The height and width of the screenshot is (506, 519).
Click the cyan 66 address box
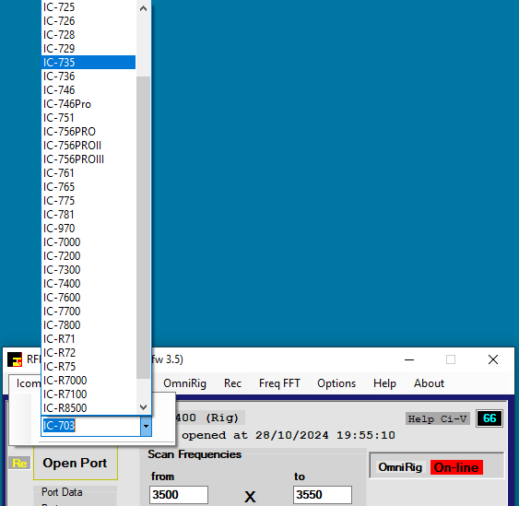coord(490,418)
